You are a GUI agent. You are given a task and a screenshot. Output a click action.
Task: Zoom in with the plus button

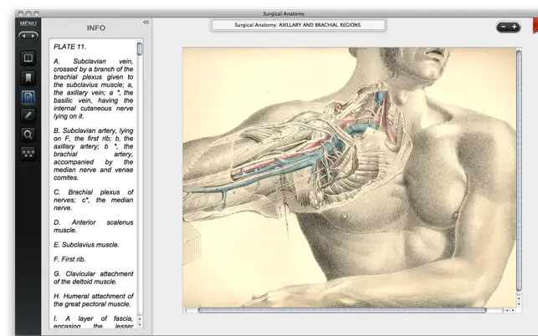tap(514, 27)
